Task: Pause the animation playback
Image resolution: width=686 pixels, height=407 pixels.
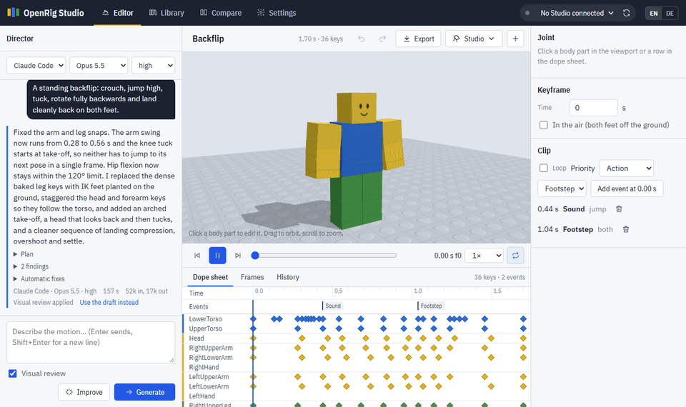Action: [x=217, y=256]
